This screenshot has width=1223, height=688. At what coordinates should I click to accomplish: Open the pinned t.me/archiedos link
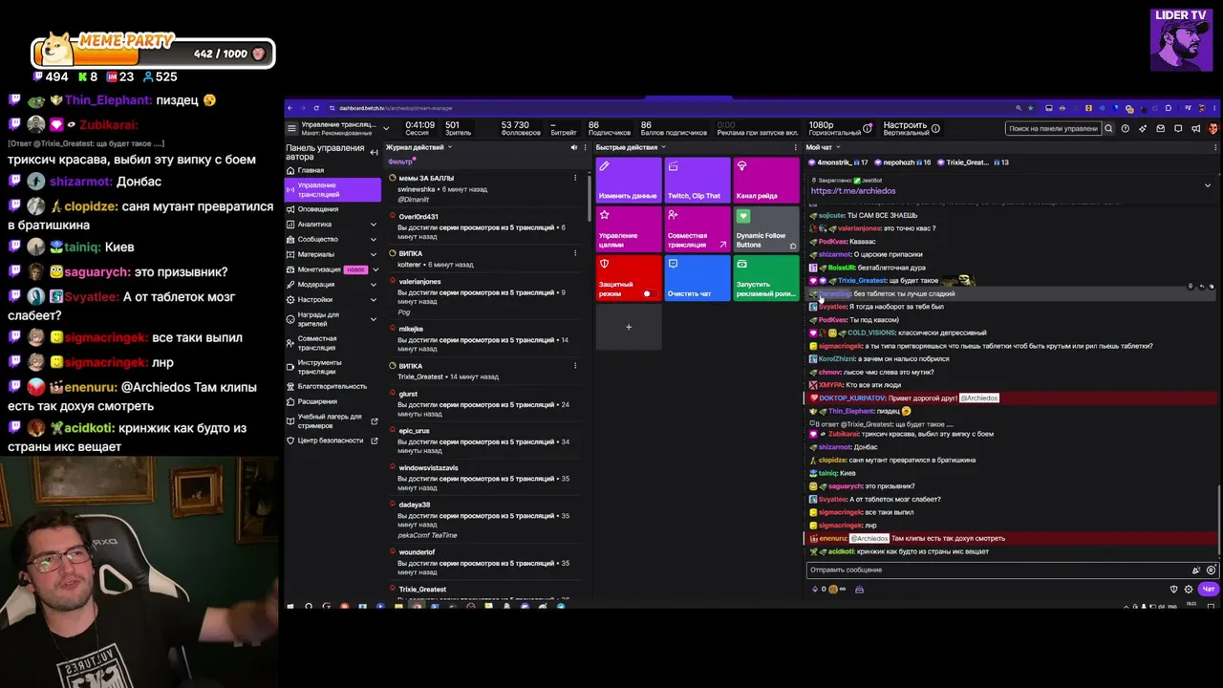(853, 191)
